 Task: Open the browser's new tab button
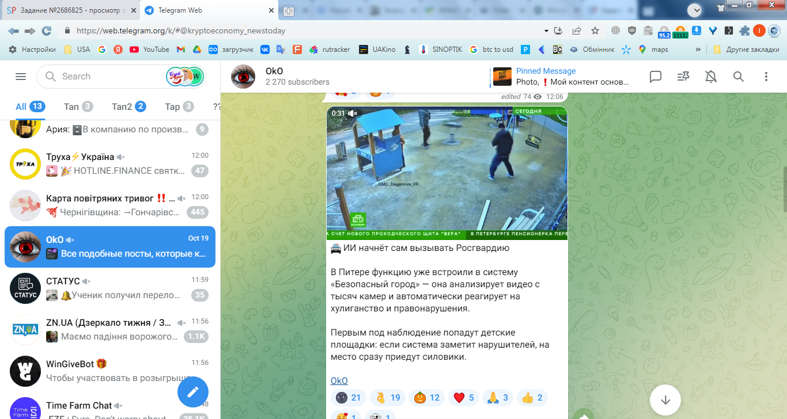coord(289,10)
